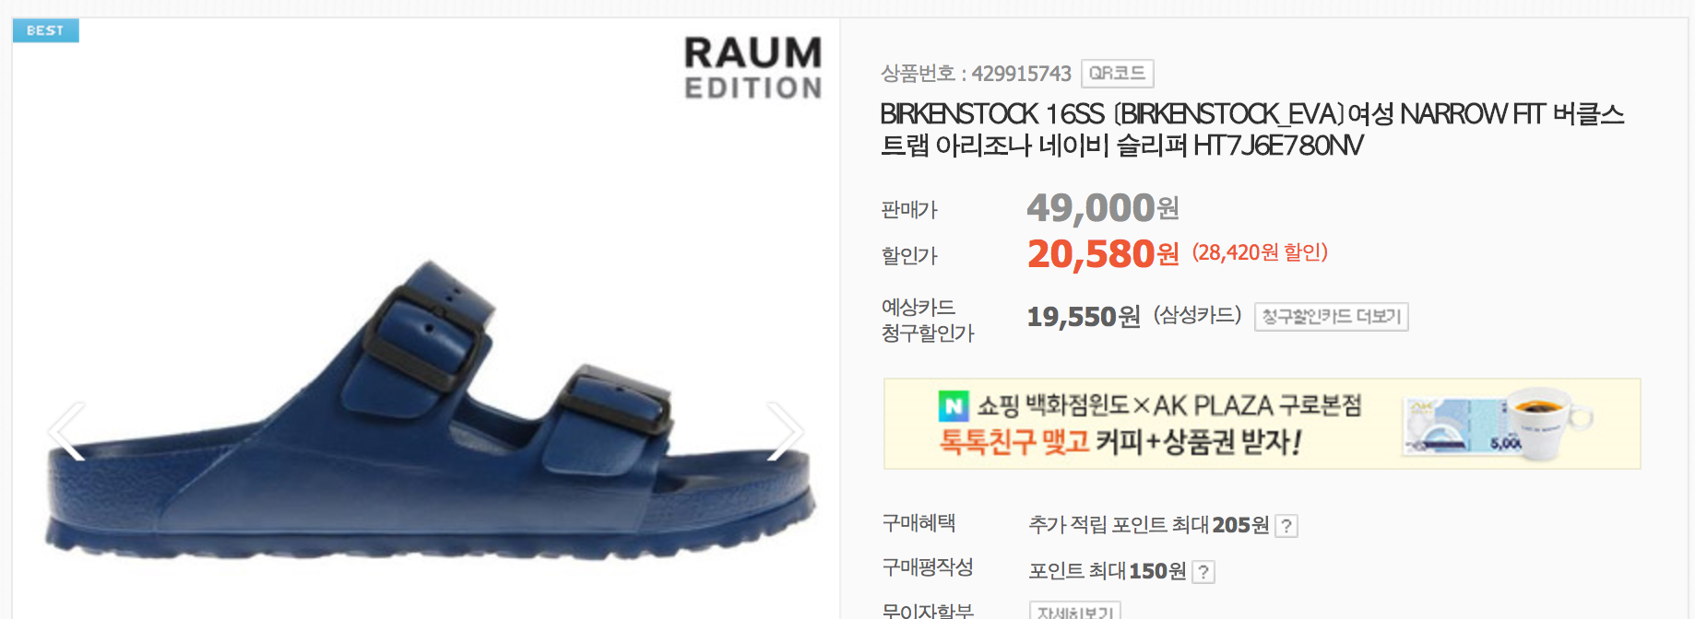Image resolution: width=1695 pixels, height=619 pixels.
Task: Click the 삼성카드 label next to card price
Action: (x=1197, y=316)
